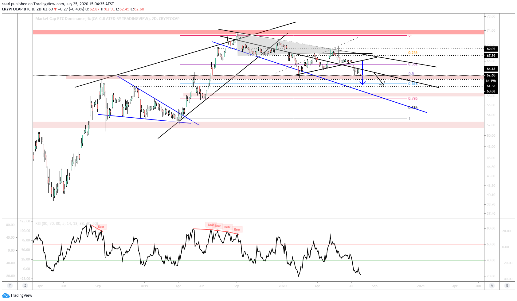The height and width of the screenshot is (301, 517).
Task: Select the 61.58 price label
Action: tap(491, 86)
